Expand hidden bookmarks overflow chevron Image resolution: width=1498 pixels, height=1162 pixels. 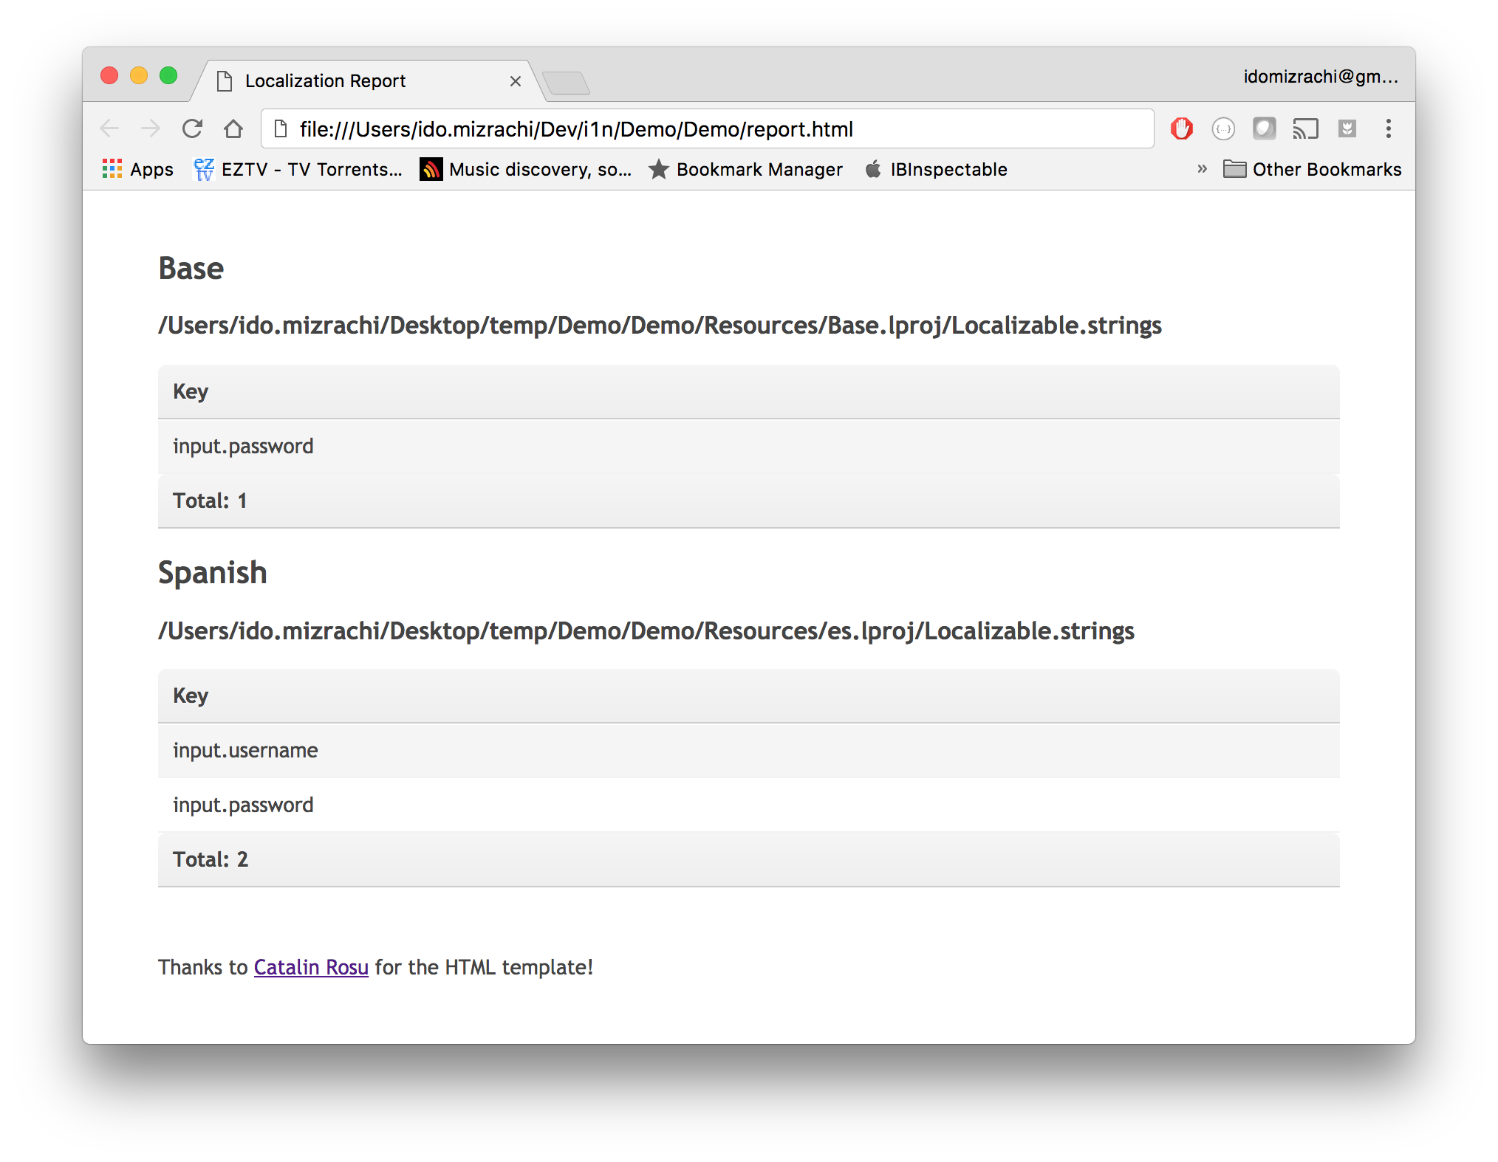coord(1202,169)
